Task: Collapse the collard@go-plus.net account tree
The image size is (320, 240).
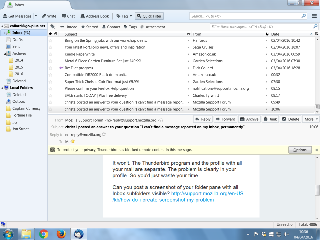Action: click(2, 26)
